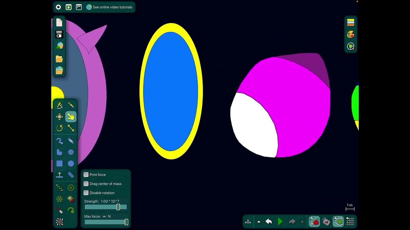Select the Drag hand tool
Viewport: 410px width, 230px height.
71,117
